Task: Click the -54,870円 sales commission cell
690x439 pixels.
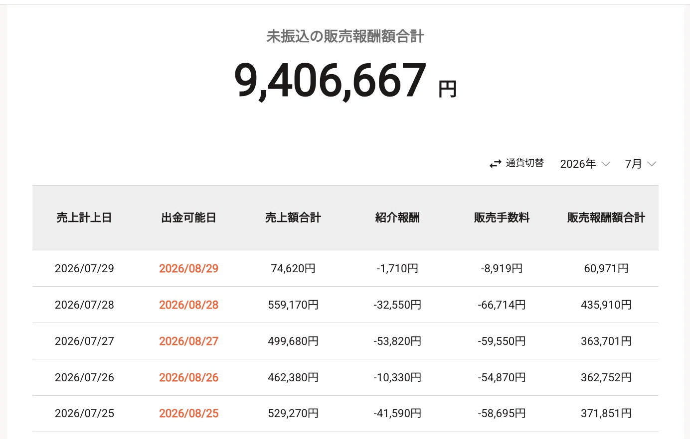Action: [502, 377]
